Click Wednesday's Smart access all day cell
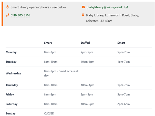The image size is (155, 116). coord(61,73)
